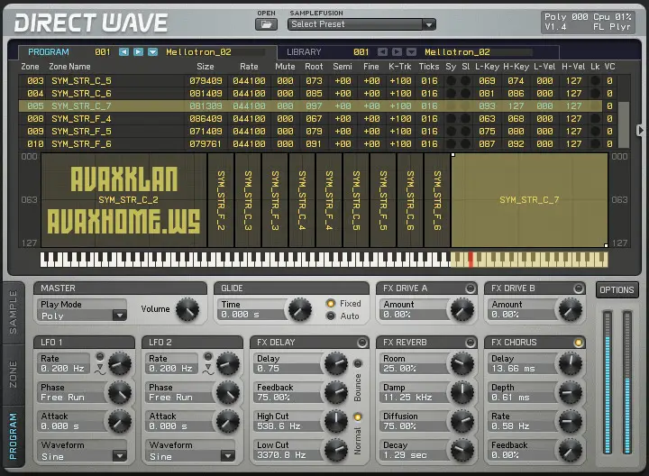
Task: Select Normal delay mode LED
Action: pyautogui.click(x=358, y=416)
